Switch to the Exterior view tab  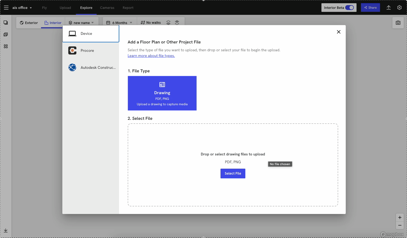(x=29, y=23)
